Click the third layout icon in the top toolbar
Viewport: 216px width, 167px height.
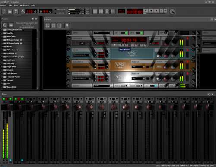click(x=107, y=12)
